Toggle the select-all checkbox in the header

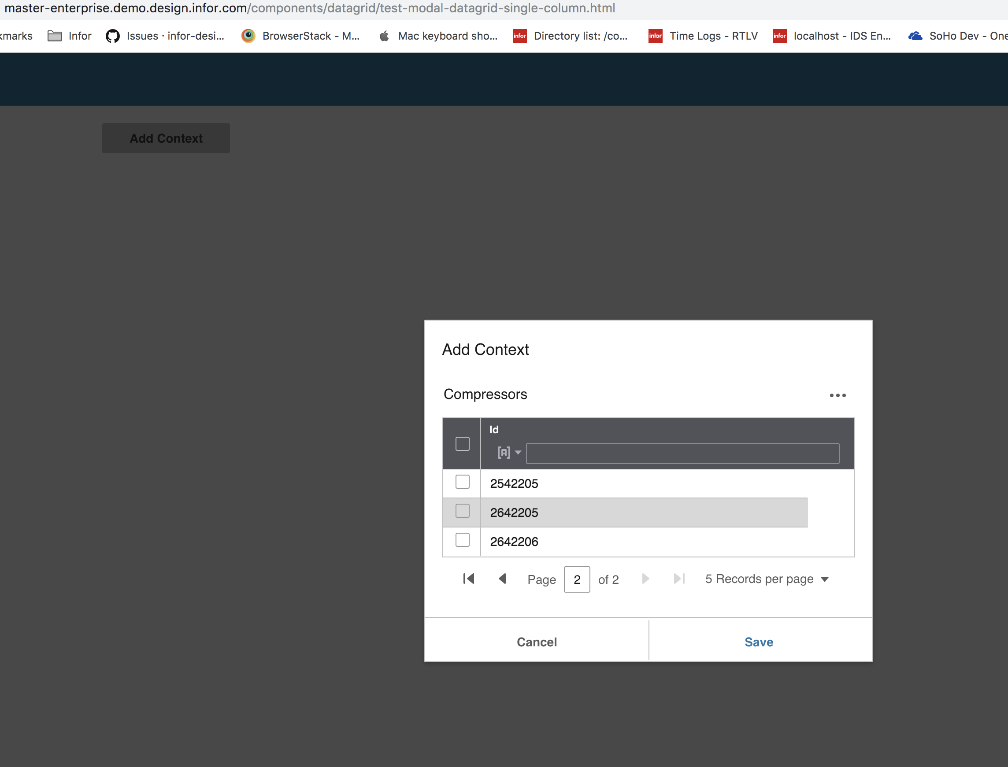click(462, 443)
